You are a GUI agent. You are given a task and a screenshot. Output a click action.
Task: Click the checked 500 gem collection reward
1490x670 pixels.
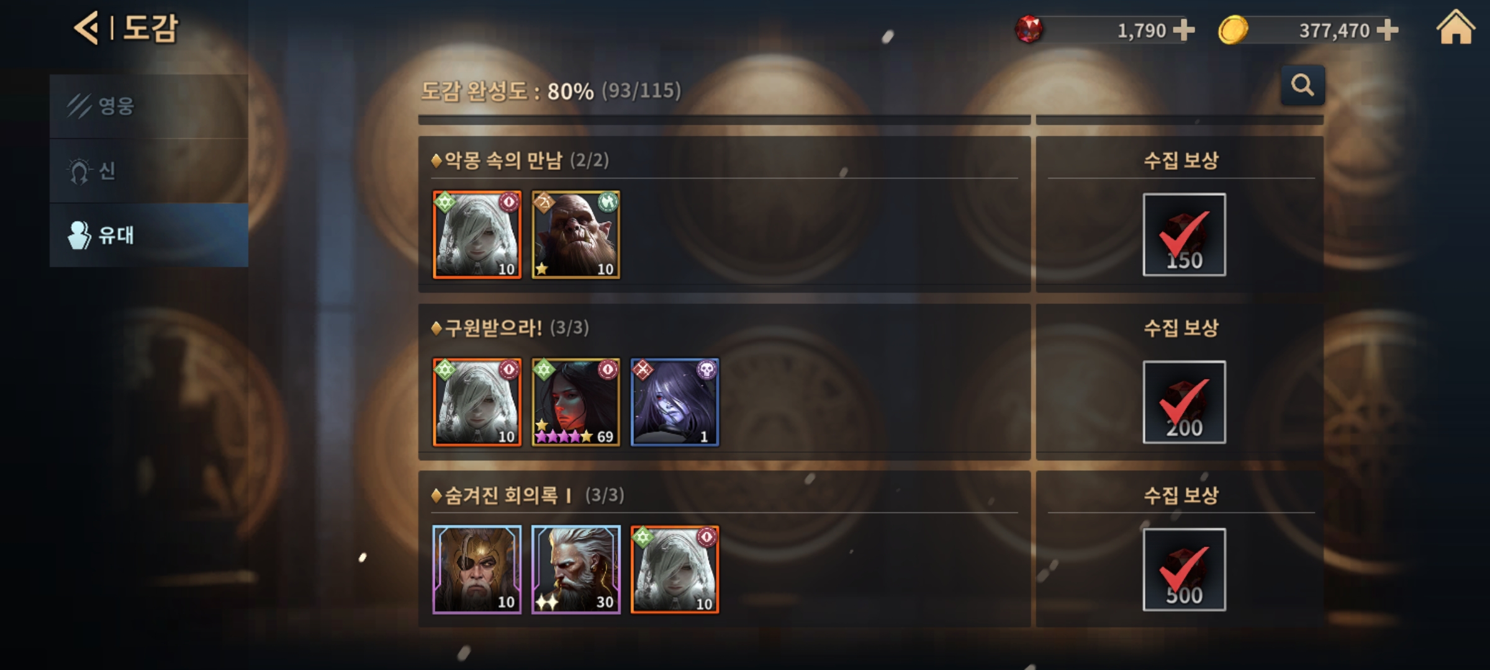point(1184,569)
